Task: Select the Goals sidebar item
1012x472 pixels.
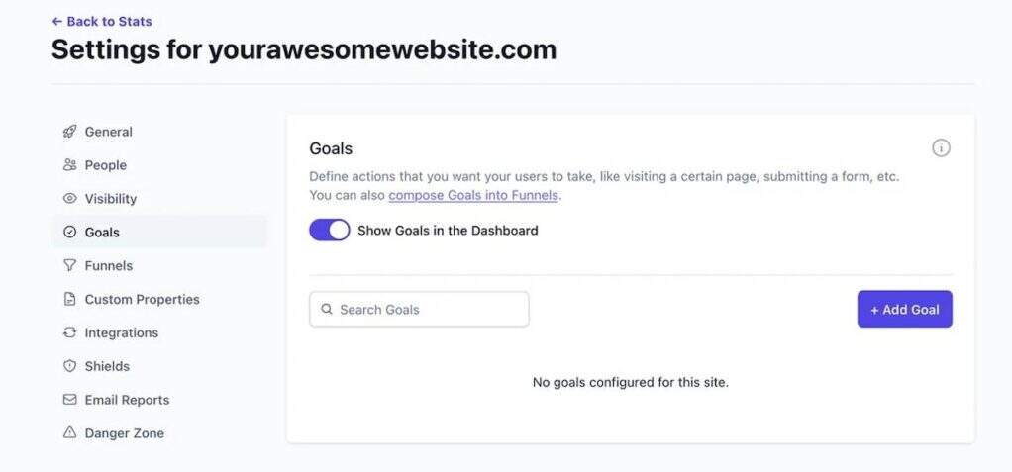Action: point(102,233)
